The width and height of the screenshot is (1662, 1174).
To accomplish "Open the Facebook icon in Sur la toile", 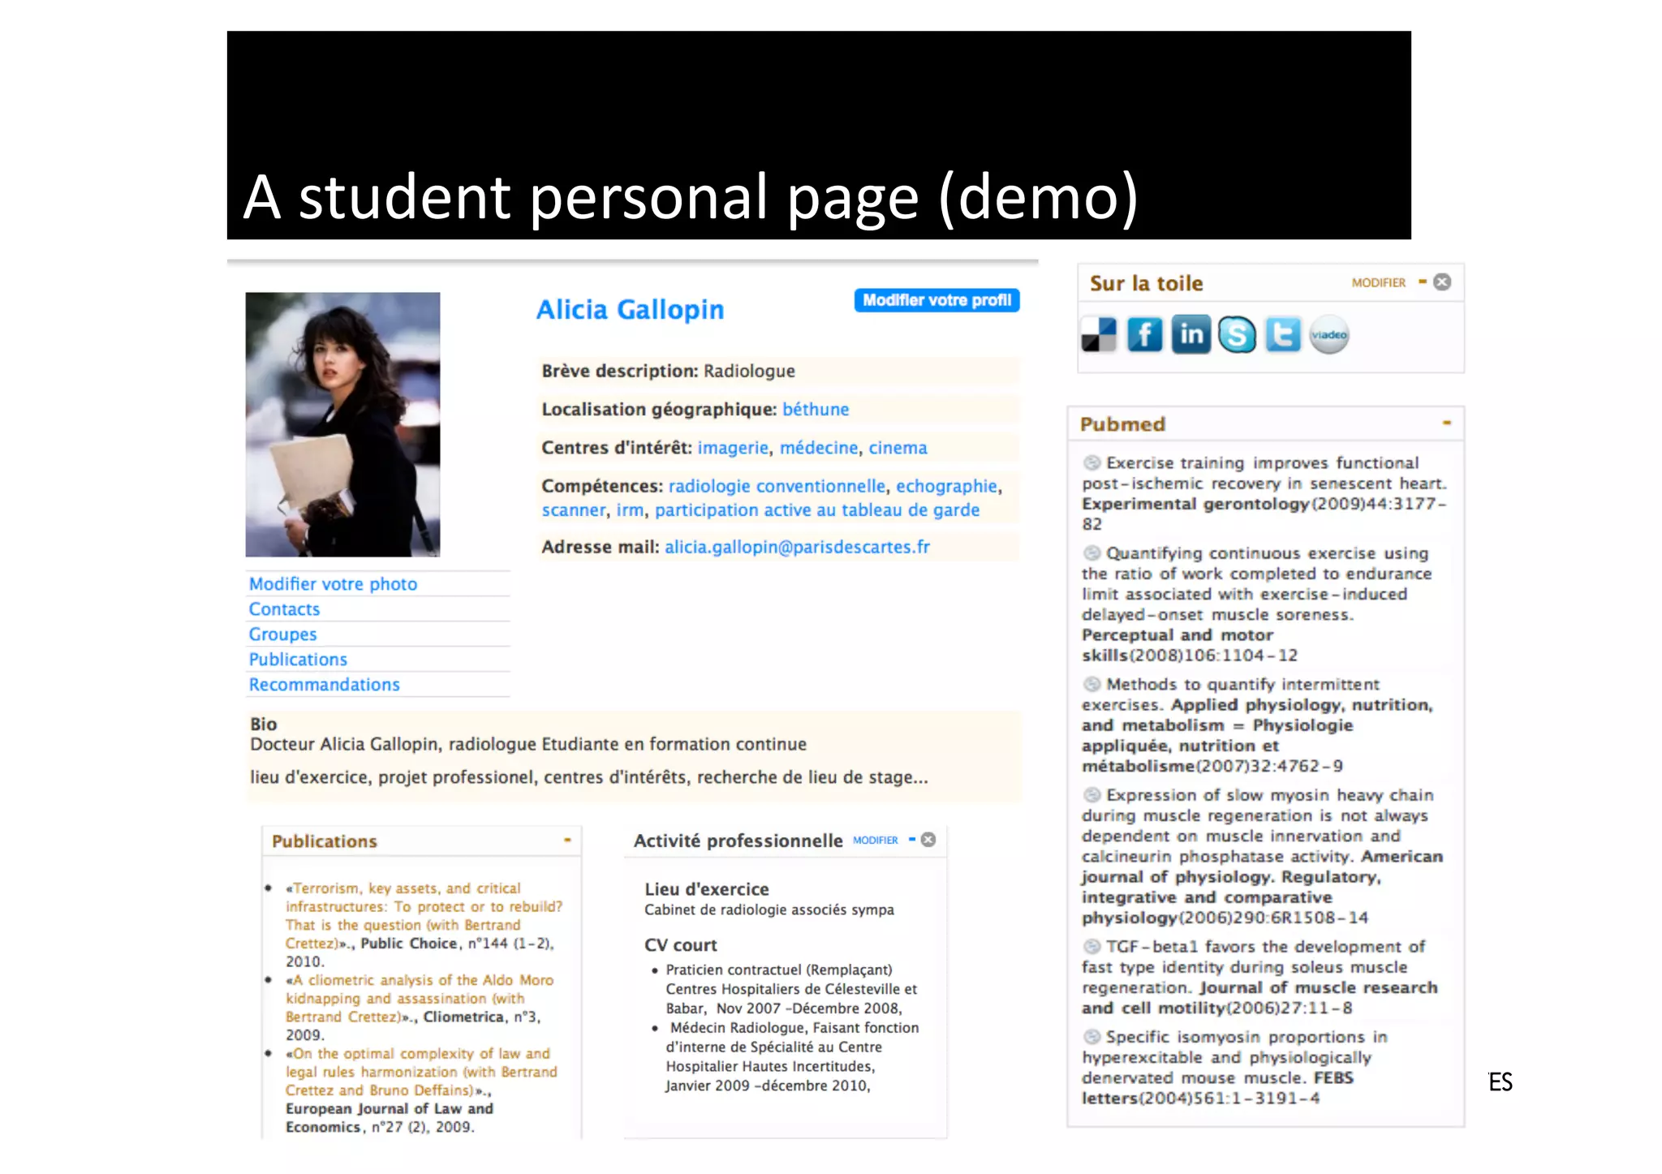I will tap(1144, 334).
